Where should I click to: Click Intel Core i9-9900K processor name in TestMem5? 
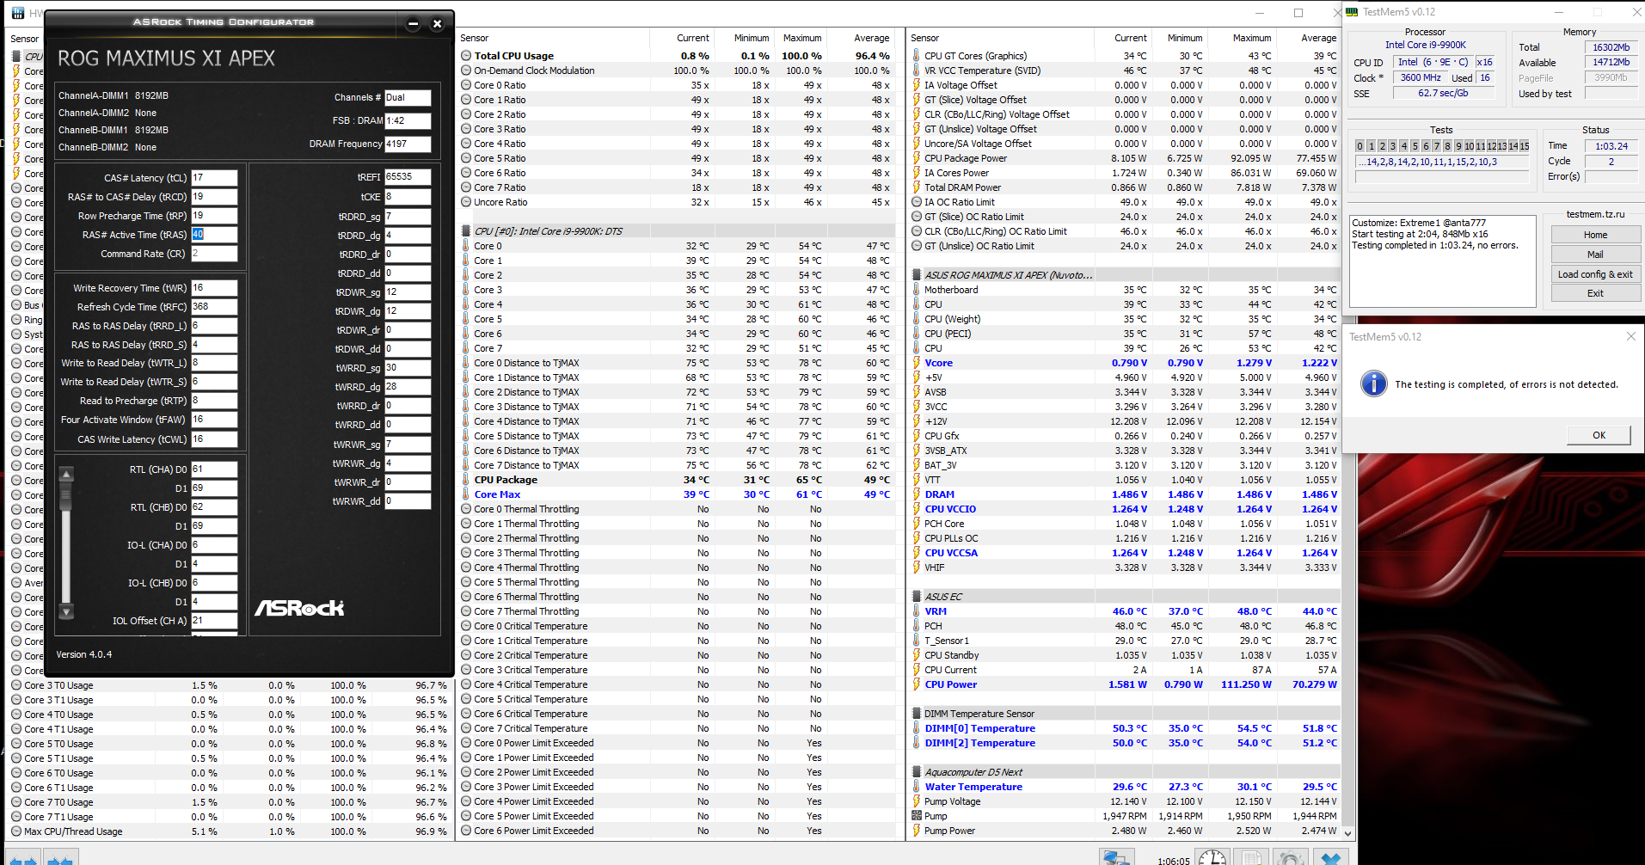[x=1426, y=45]
